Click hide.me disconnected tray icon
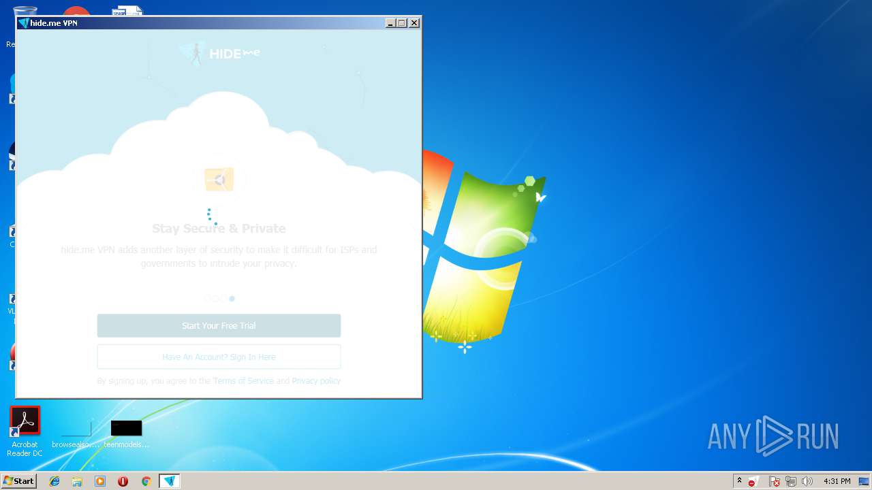 (753, 481)
